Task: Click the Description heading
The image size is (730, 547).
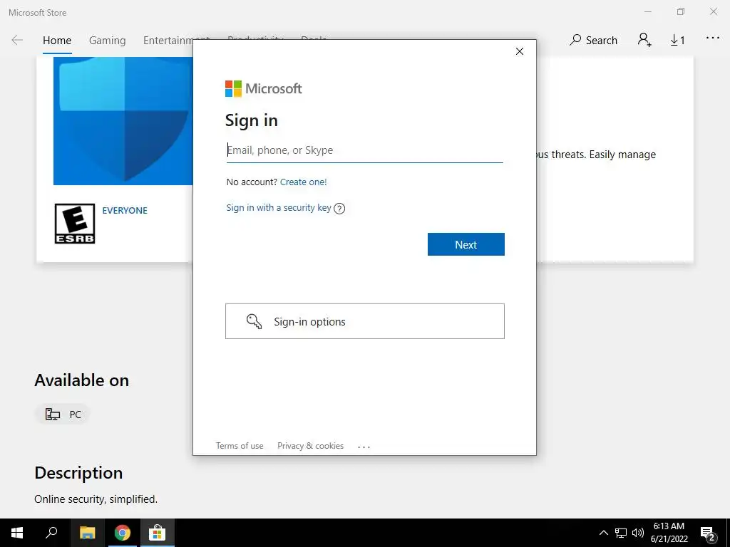Action: tap(78, 473)
